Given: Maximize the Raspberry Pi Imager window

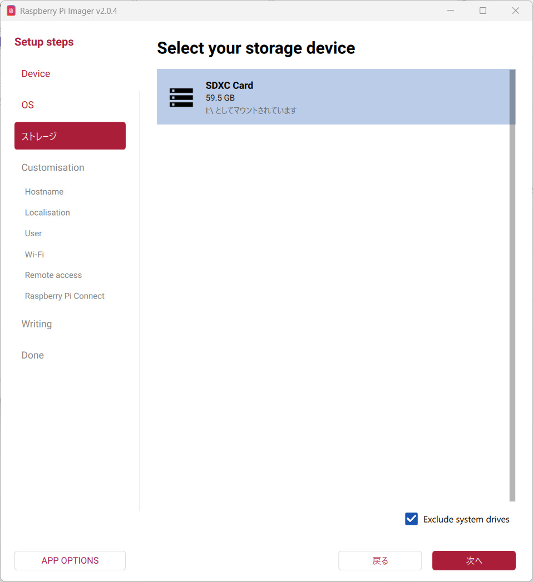Looking at the screenshot, I should pyautogui.click(x=483, y=11).
